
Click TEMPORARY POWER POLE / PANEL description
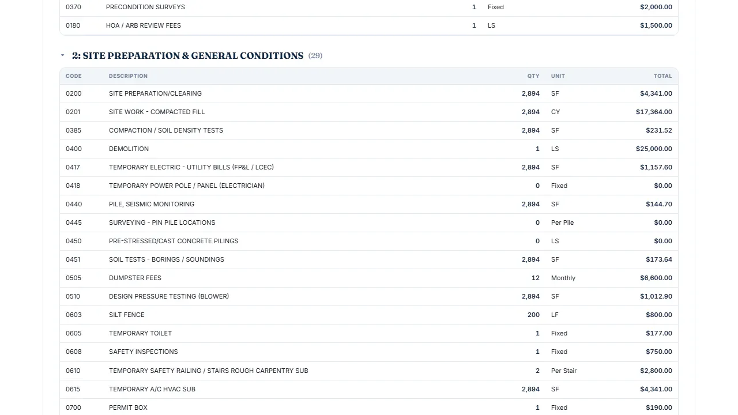tap(187, 186)
